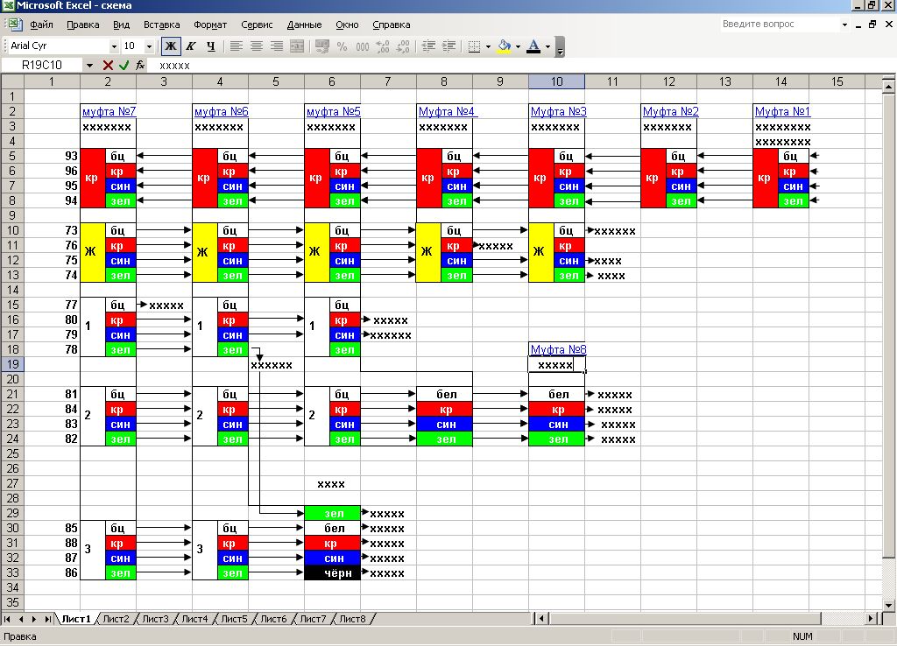
Task: Open help question box dropdown arrow
Action: [x=844, y=25]
